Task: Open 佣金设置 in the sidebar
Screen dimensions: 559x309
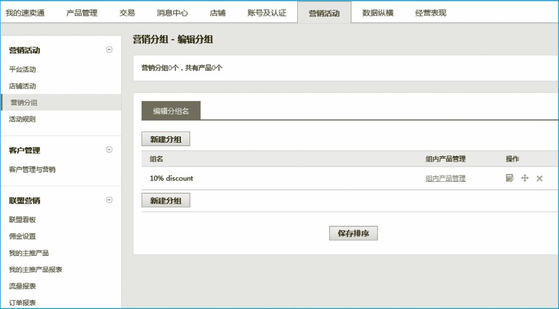Action: [x=23, y=236]
